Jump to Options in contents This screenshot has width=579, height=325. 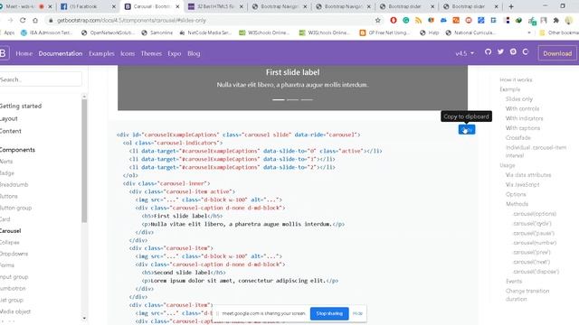click(516, 194)
